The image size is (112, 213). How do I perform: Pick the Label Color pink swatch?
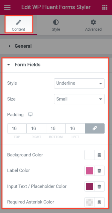[x=90, y=171]
